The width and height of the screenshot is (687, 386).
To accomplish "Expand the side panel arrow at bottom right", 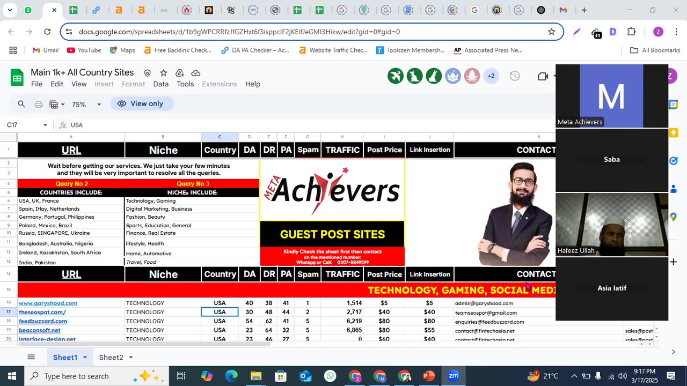I will [x=673, y=352].
